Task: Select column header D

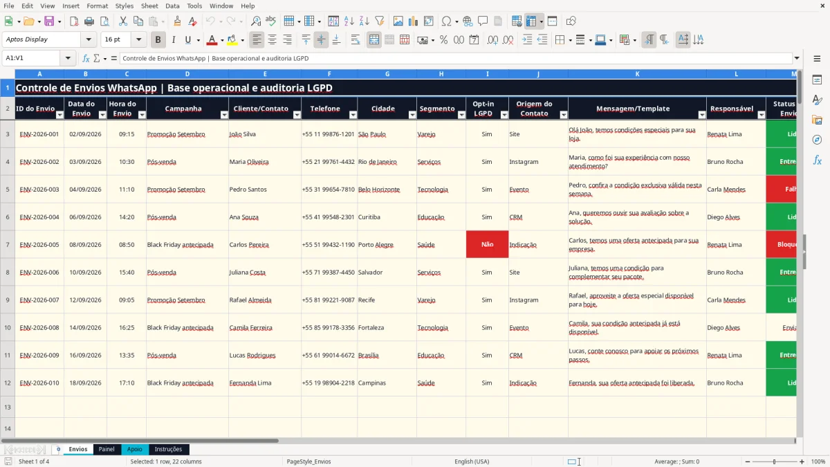Action: click(x=187, y=74)
